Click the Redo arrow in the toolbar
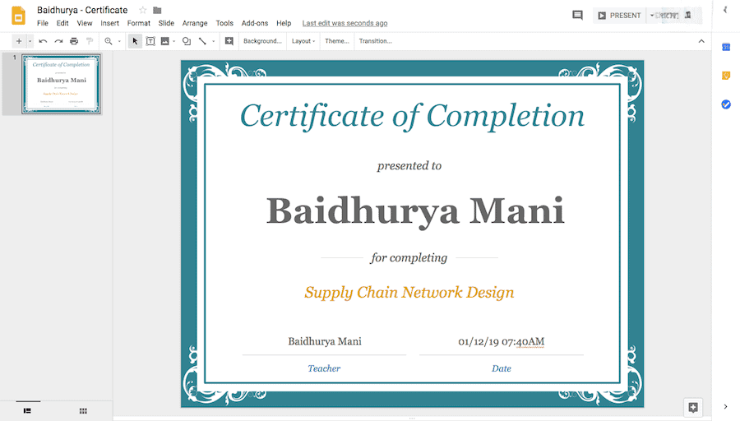This screenshot has width=740, height=421. click(x=58, y=41)
